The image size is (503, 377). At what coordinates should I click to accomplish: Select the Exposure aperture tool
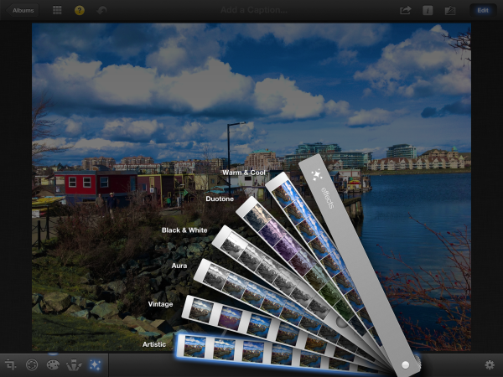[x=32, y=364]
